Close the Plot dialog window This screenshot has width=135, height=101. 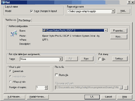(133, 2)
